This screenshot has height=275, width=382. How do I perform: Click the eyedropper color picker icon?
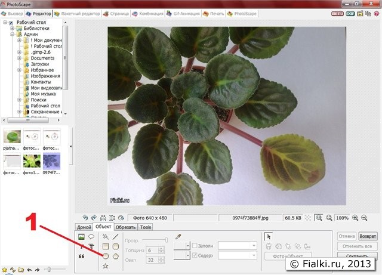pos(177,237)
